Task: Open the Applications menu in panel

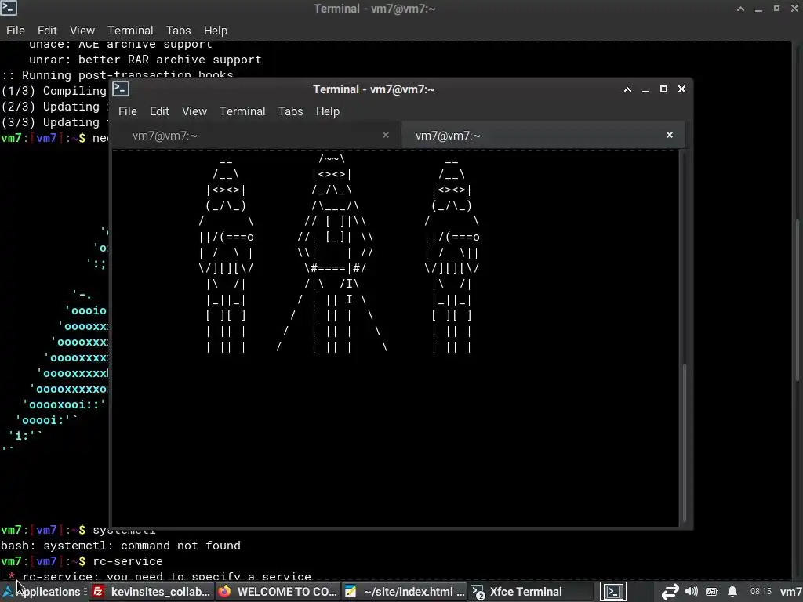Action: (42, 592)
